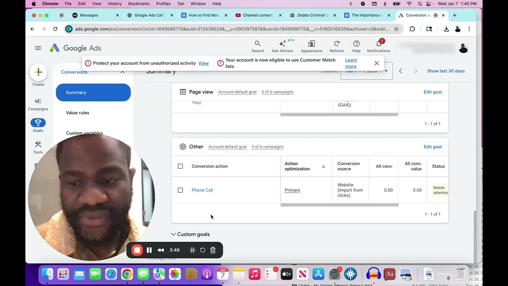Collapse the Conversions sidebar section

[x=123, y=72]
